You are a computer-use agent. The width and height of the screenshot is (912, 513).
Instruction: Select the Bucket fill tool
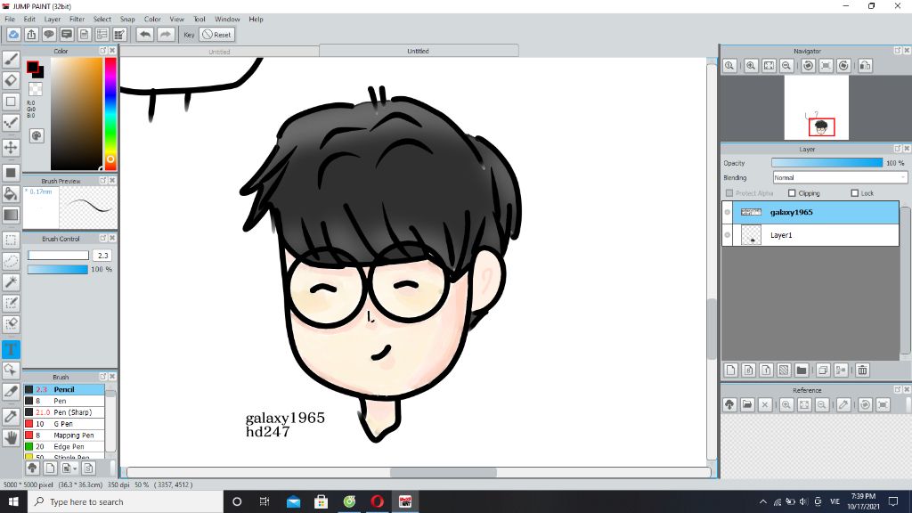click(11, 193)
